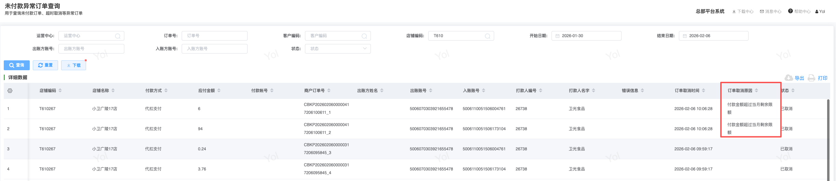Click the 帮助中心 question mark icon
The width and height of the screenshot is (836, 181).
(790, 11)
